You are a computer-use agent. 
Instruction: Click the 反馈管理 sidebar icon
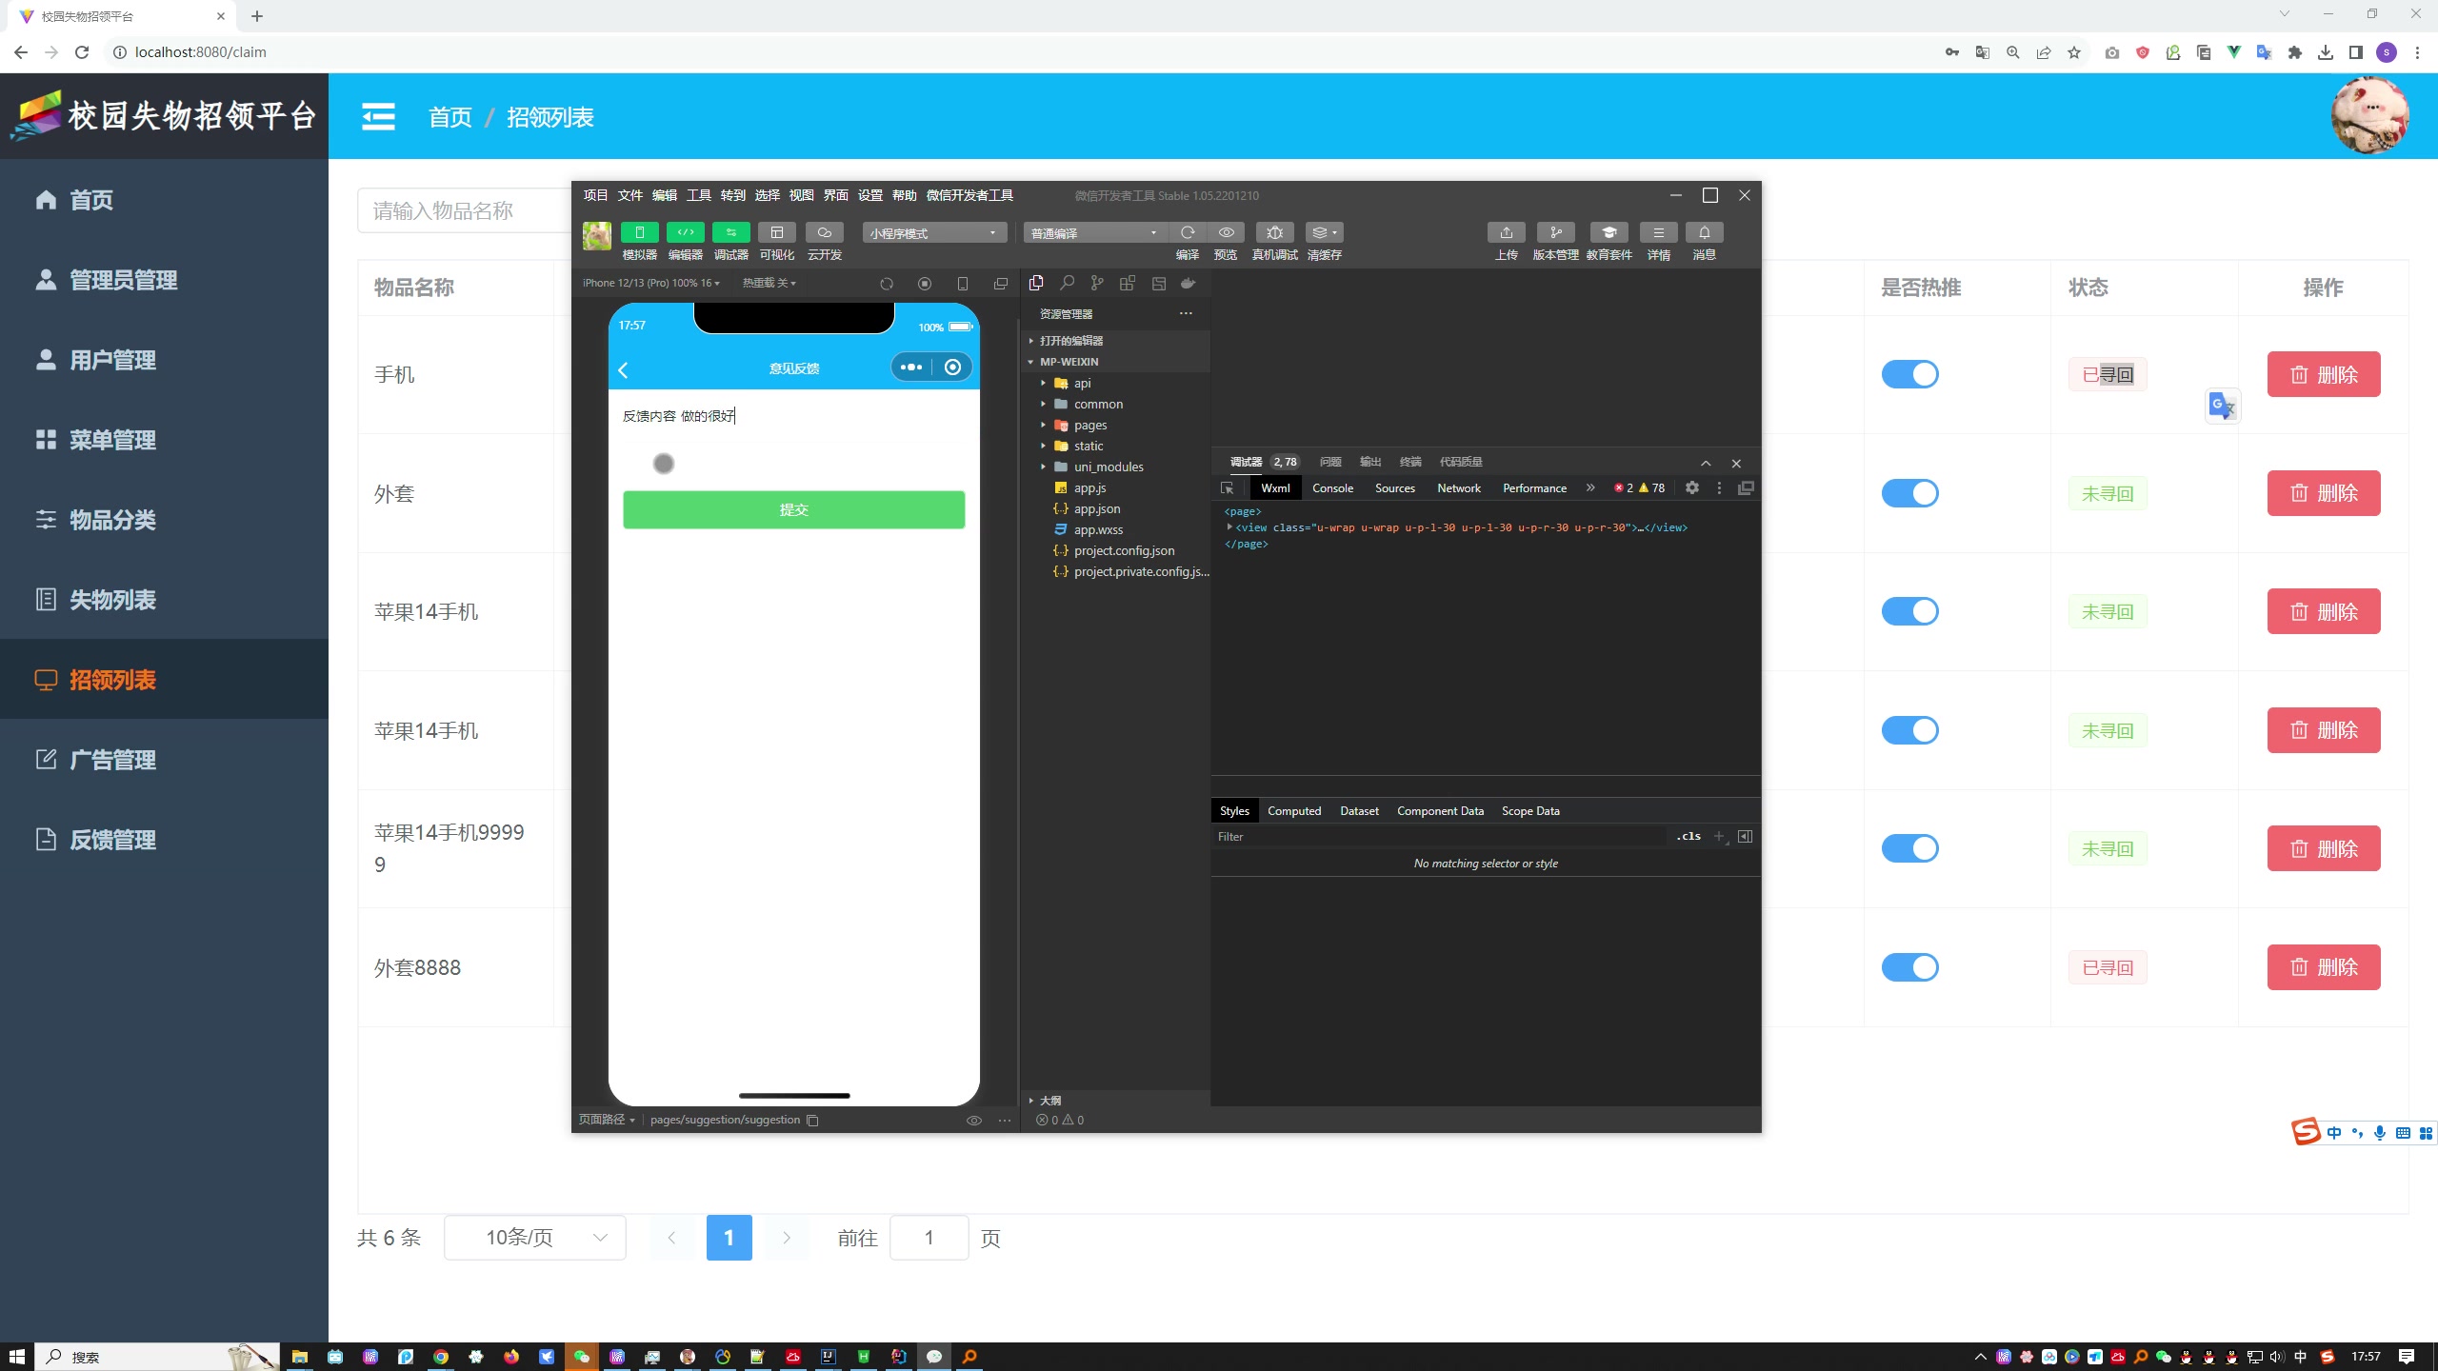click(x=47, y=839)
